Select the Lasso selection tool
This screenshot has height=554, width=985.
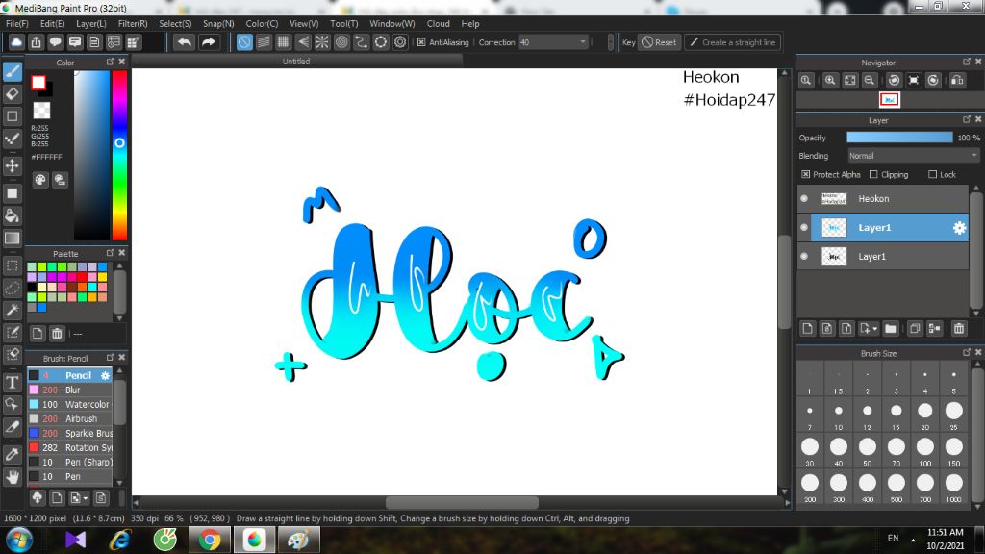click(x=12, y=288)
